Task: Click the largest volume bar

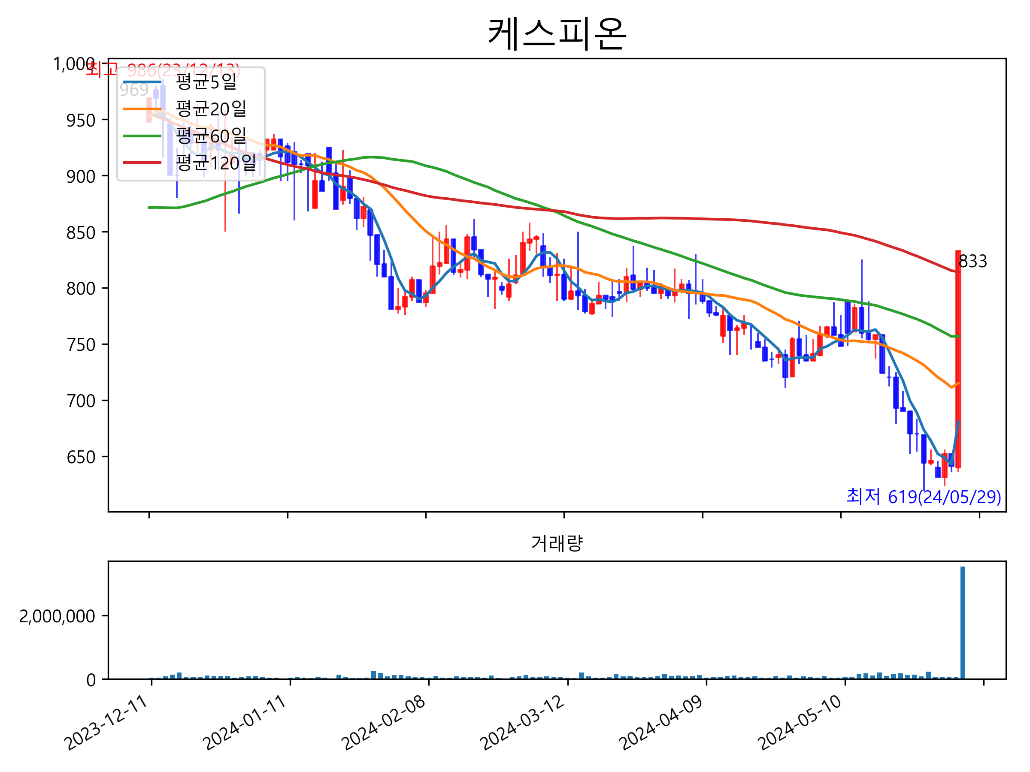Action: click(963, 623)
